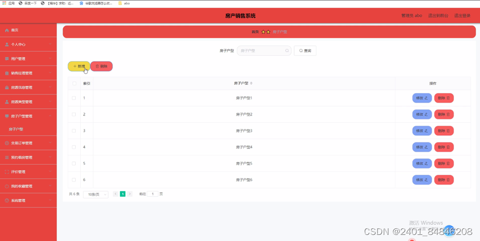The width and height of the screenshot is (480, 241).
Task: Open the 我的收藏管理 menu label
Action: 21,186
